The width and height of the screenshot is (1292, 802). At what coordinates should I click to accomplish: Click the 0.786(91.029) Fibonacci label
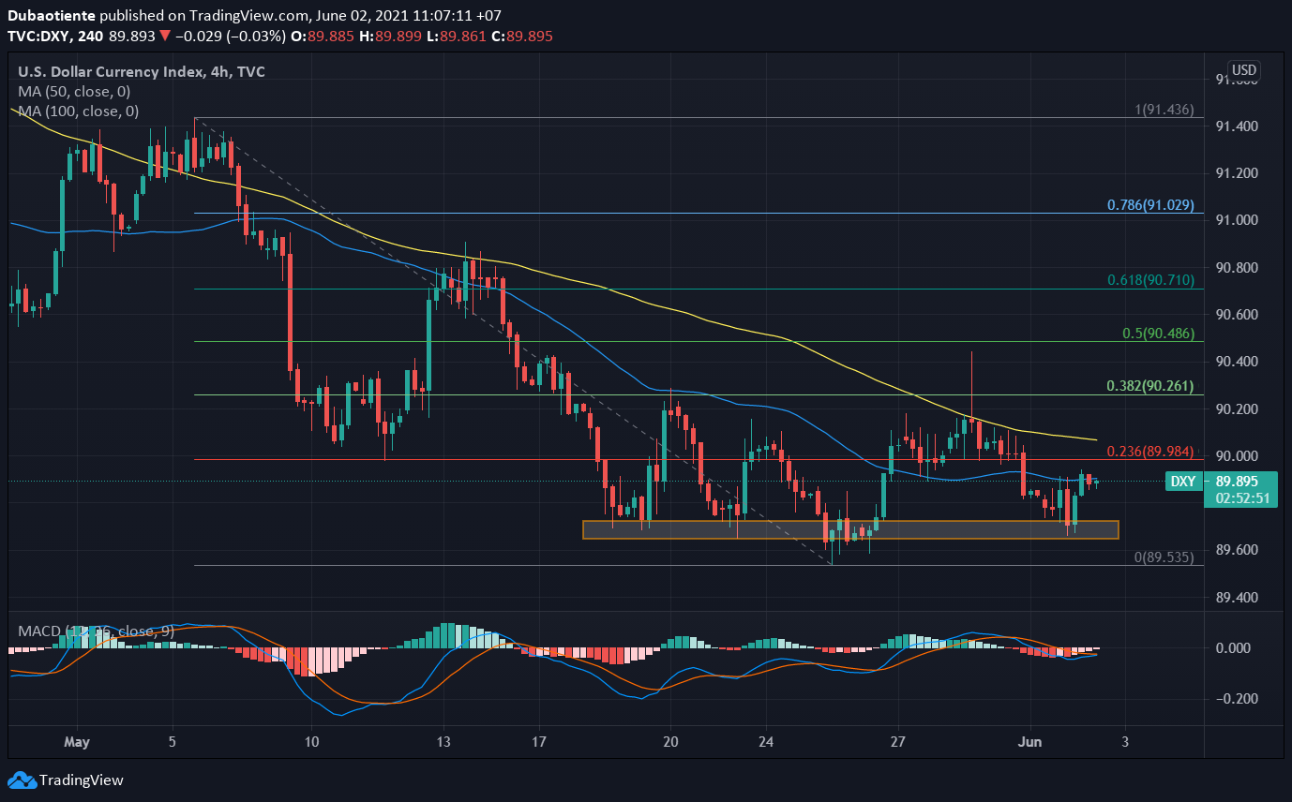click(x=1150, y=204)
